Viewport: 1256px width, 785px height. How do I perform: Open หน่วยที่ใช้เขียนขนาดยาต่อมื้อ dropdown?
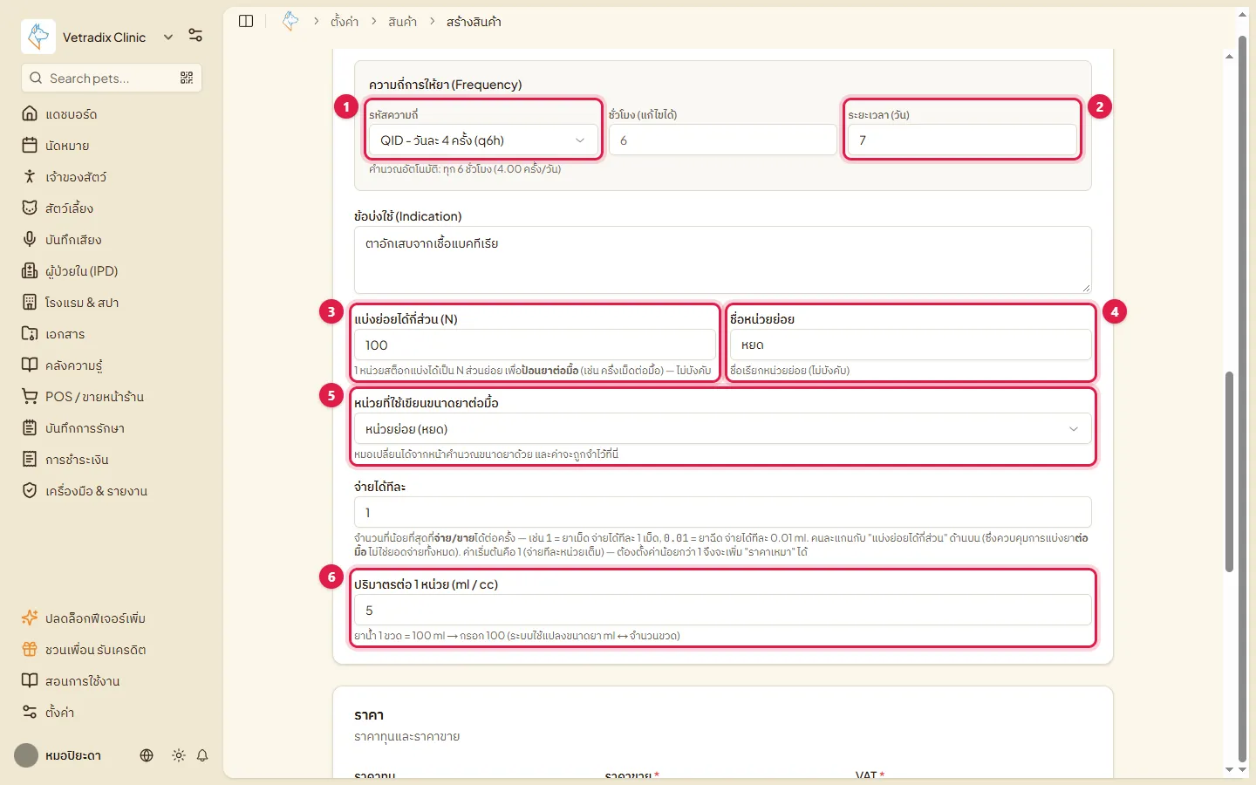pyautogui.click(x=722, y=429)
